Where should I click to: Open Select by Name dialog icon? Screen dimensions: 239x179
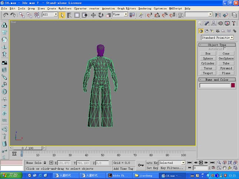click(69, 15)
